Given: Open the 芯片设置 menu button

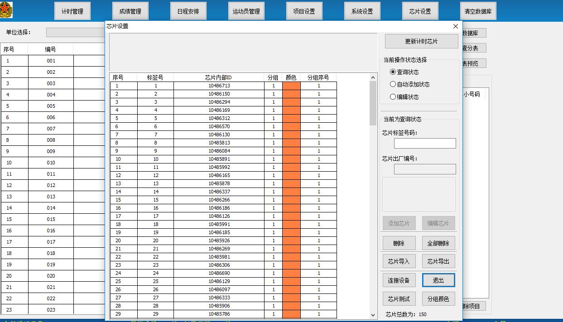Looking at the screenshot, I should point(420,11).
